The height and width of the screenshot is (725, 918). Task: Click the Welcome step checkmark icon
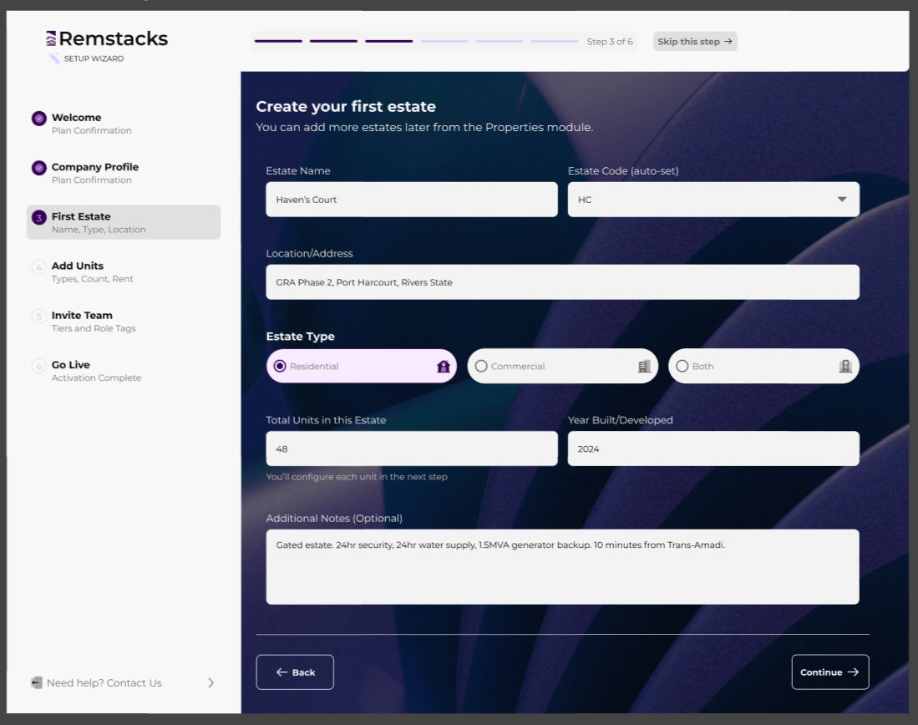click(38, 119)
